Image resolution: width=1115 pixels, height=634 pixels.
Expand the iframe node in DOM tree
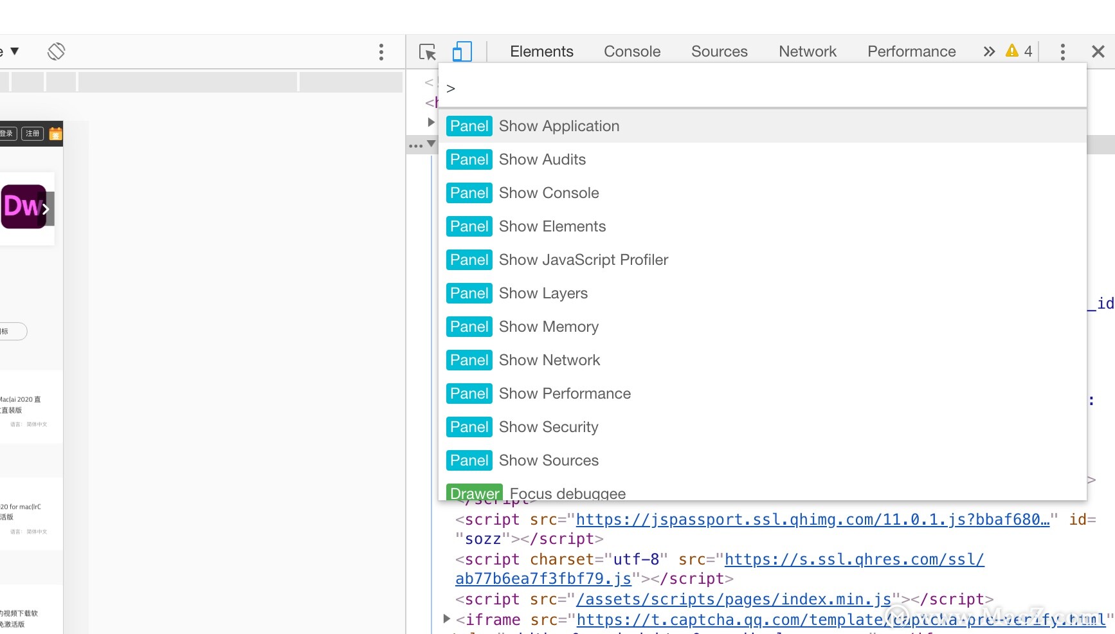(x=446, y=619)
